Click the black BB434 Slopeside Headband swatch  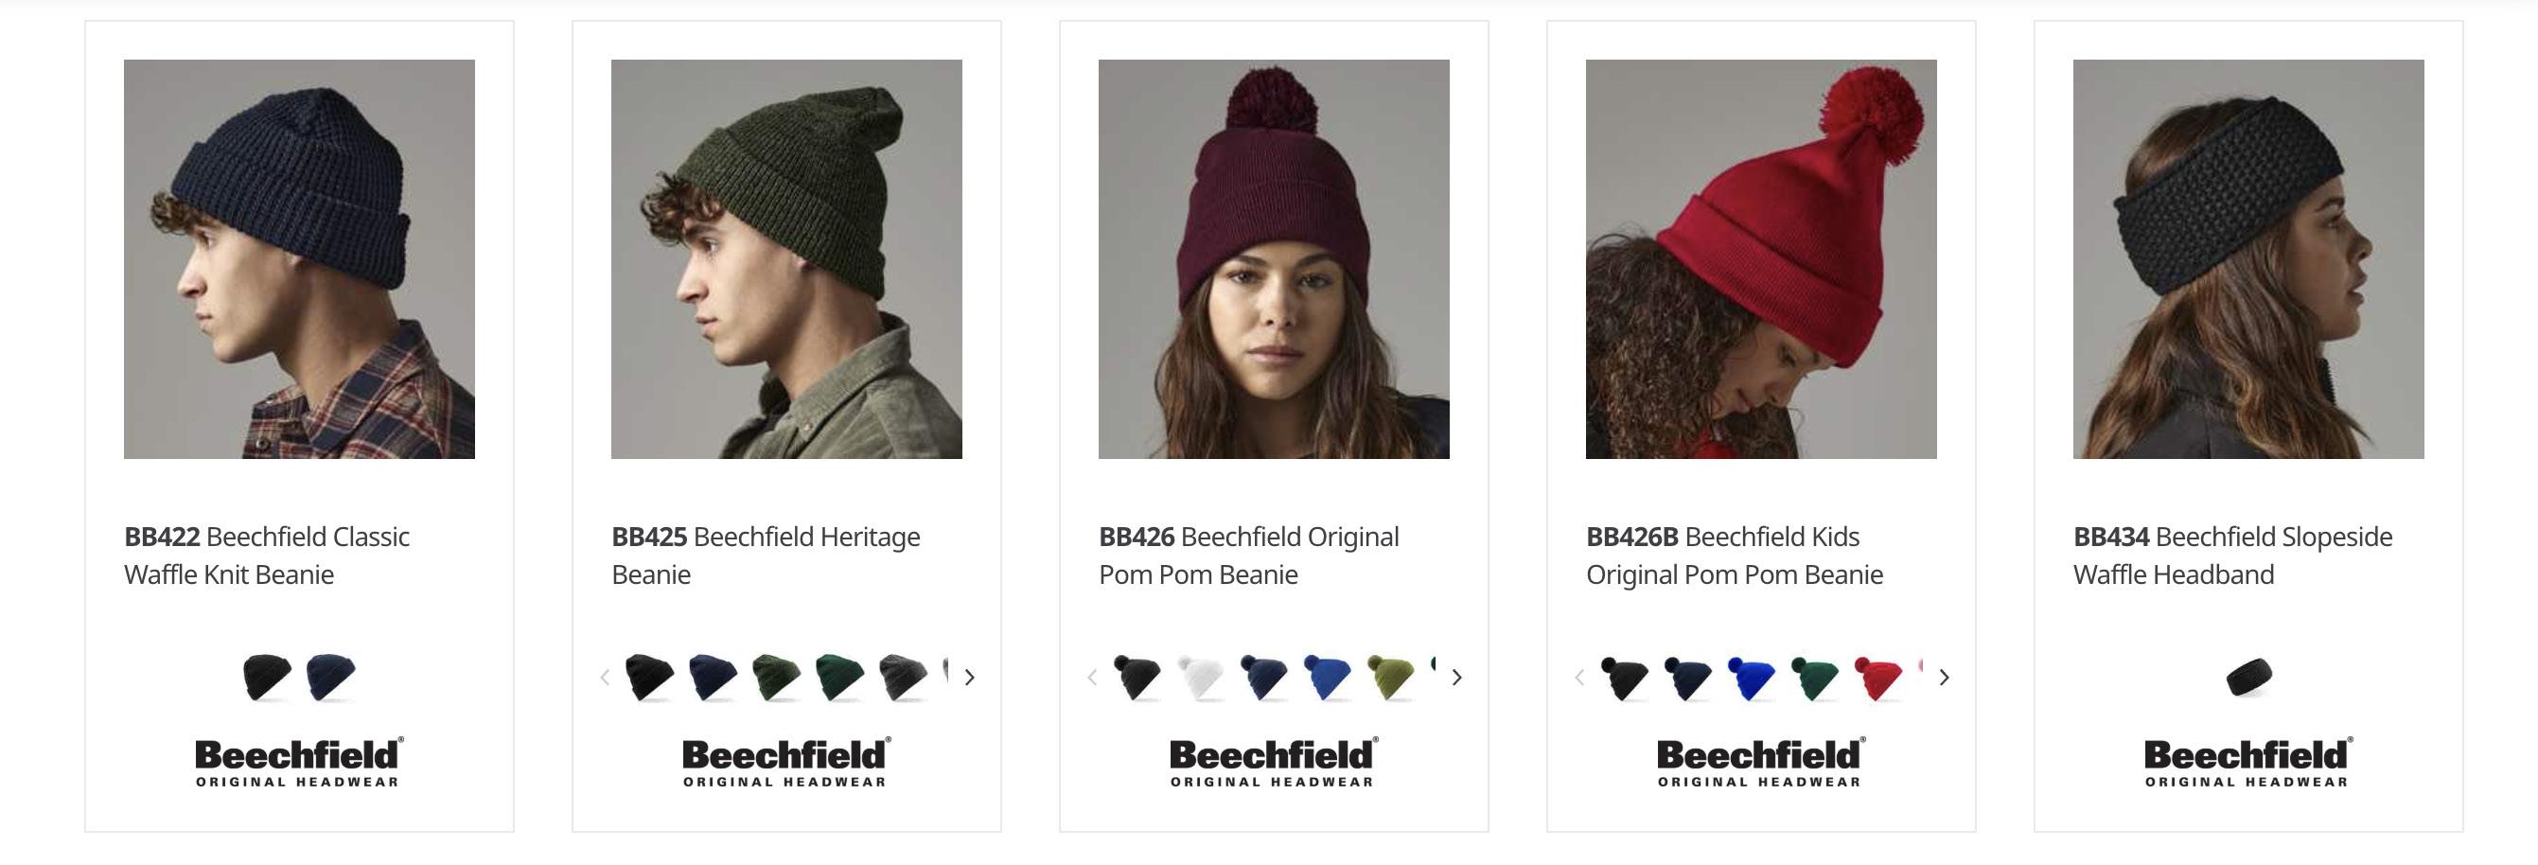pyautogui.click(x=2248, y=677)
